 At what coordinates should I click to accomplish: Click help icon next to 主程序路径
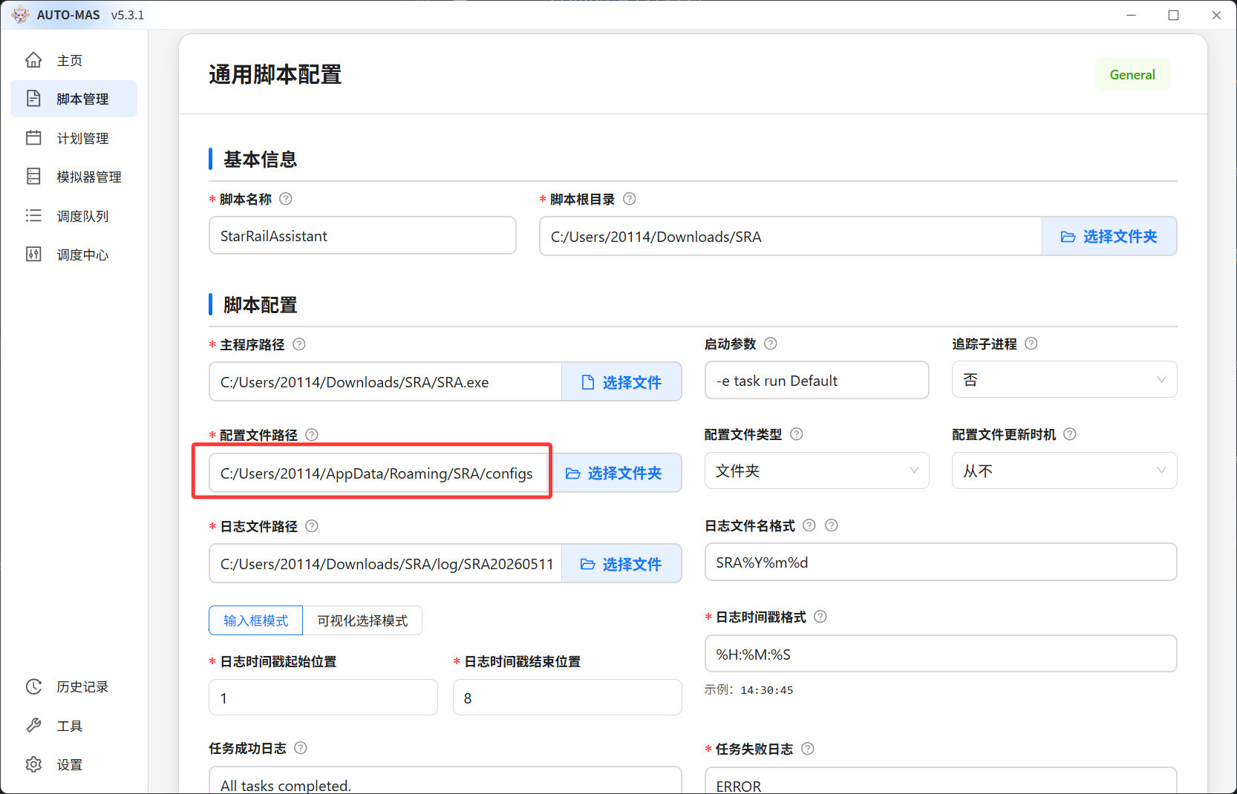click(299, 344)
